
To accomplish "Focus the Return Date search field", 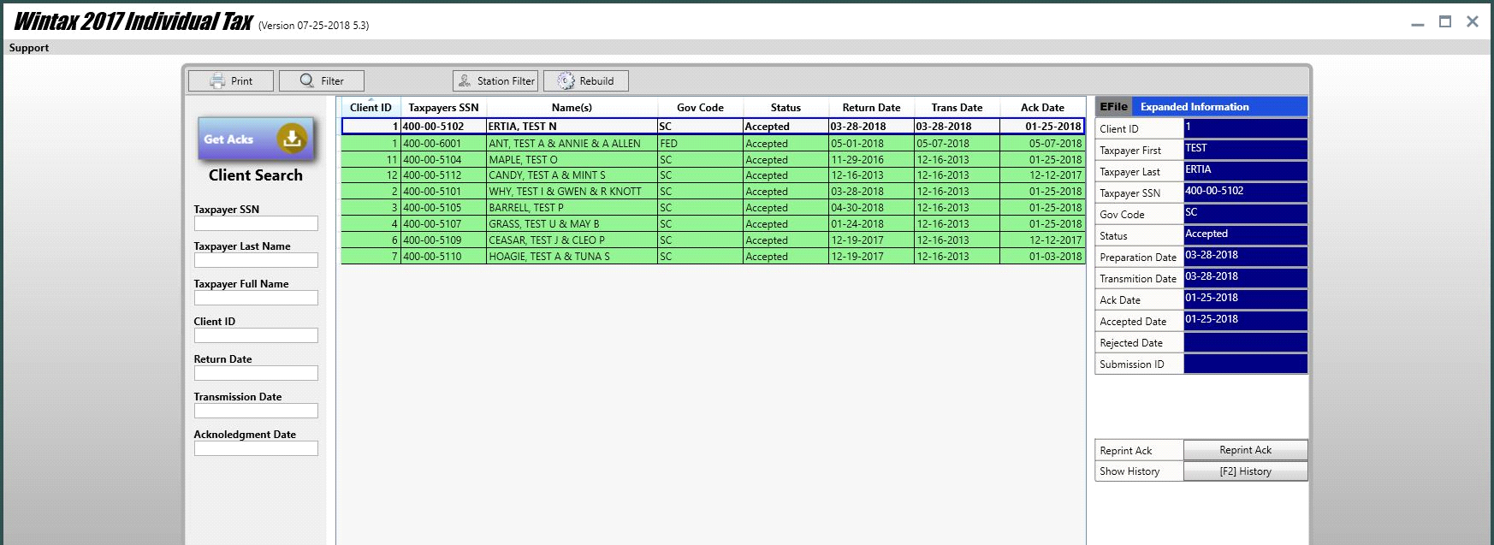I will (256, 373).
